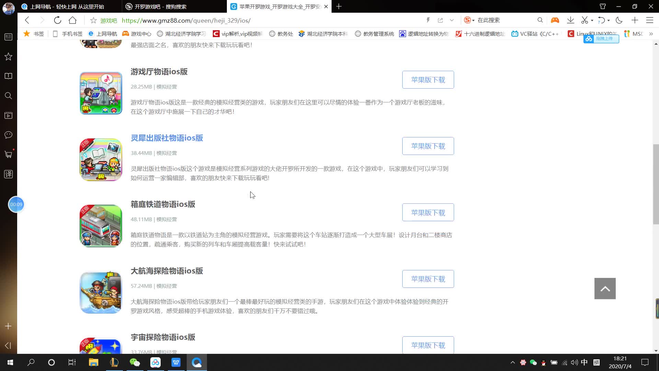The width and height of the screenshot is (659, 371).
Task: Open the news feed sidebar icon
Action: [x=8, y=37]
